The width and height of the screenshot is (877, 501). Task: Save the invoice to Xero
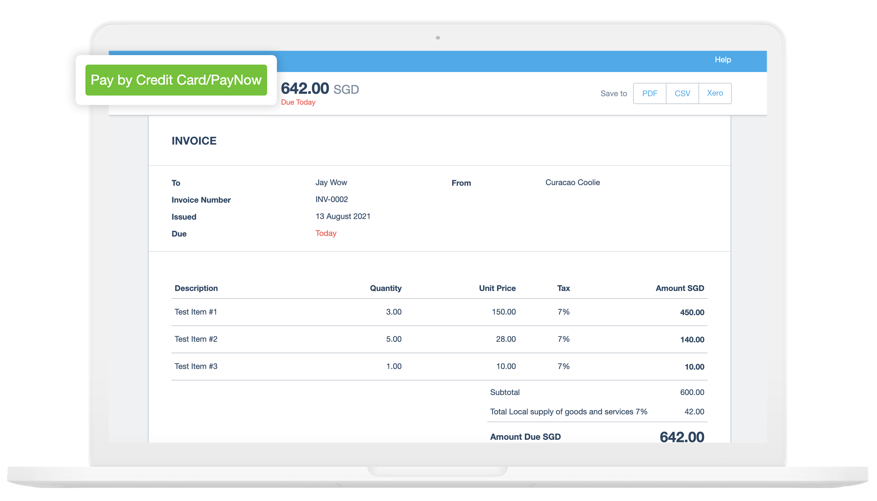click(715, 93)
